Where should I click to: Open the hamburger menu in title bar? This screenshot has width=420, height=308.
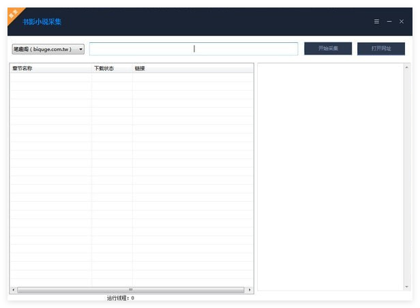click(376, 22)
